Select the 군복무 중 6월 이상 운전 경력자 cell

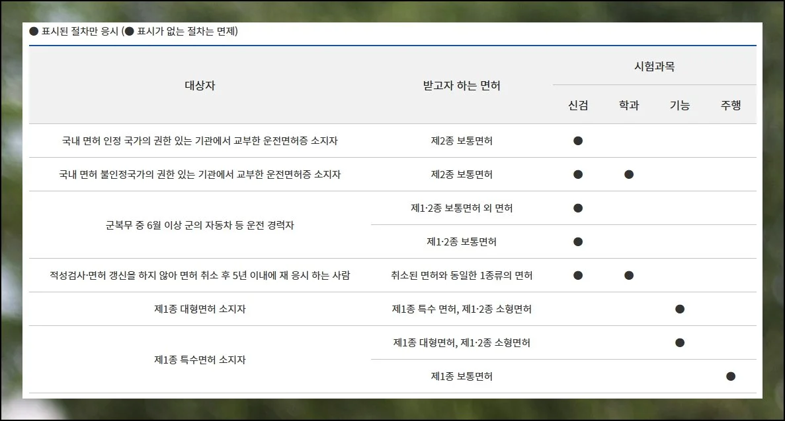tap(200, 225)
